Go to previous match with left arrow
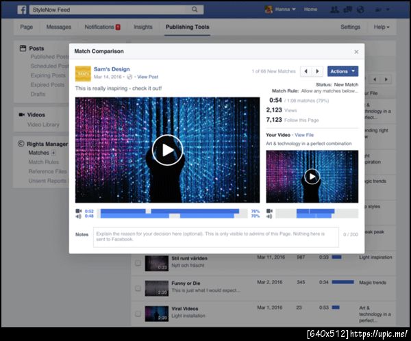 pyautogui.click(x=306, y=71)
